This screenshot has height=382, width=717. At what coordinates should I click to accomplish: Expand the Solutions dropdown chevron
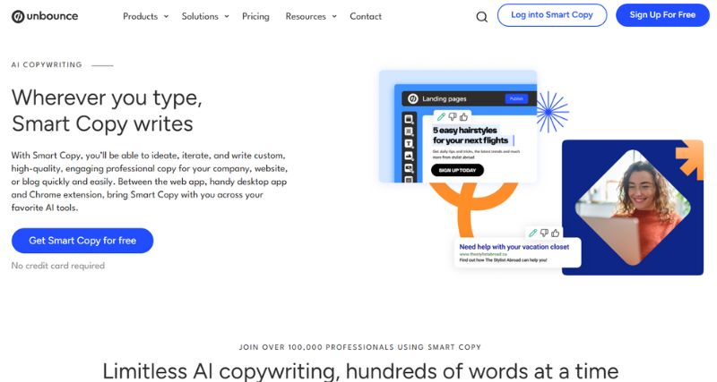(227, 16)
